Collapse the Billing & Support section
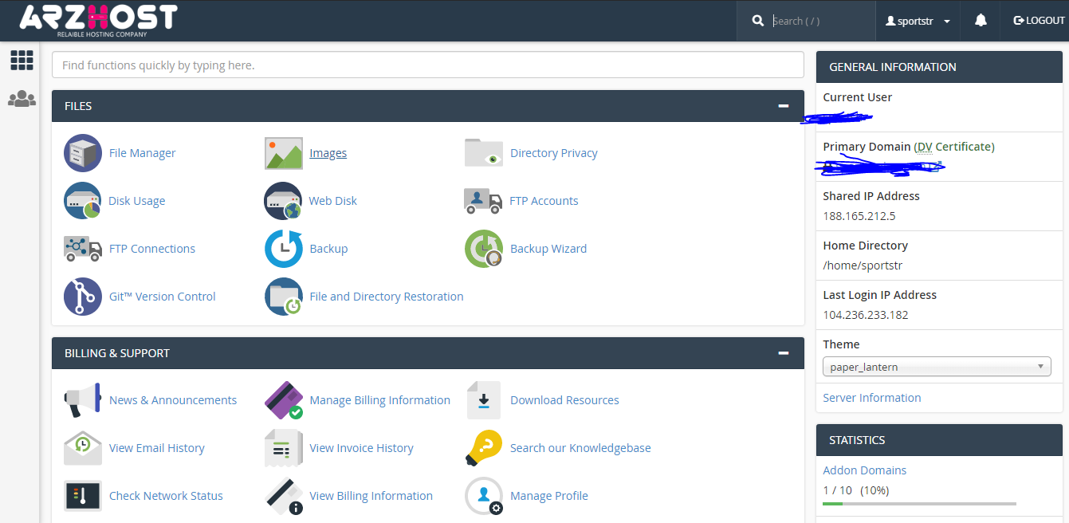Viewport: 1069px width, 523px height. 783,353
